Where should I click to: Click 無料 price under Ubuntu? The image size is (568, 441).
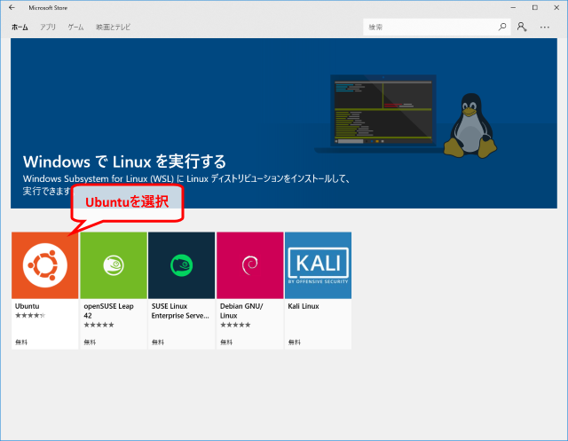21,343
